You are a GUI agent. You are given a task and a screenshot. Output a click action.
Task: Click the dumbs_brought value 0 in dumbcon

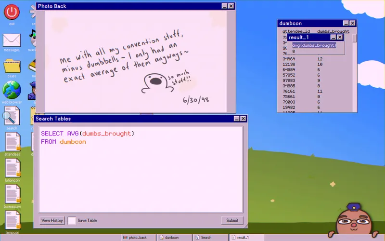pyautogui.click(x=319, y=97)
